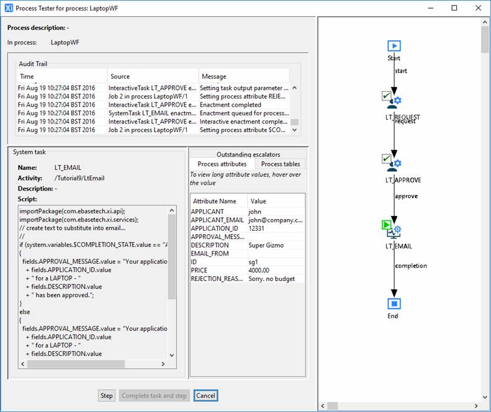This screenshot has width=491, height=412.
Task: Select the Process attributes tab
Action: pos(222,164)
